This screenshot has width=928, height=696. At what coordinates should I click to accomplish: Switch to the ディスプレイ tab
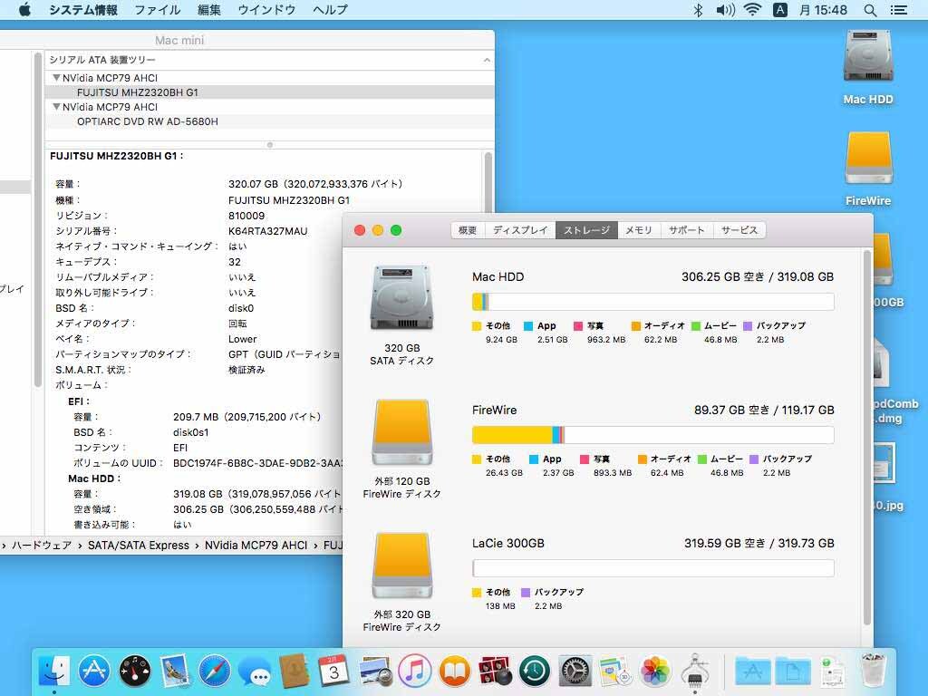tap(520, 230)
